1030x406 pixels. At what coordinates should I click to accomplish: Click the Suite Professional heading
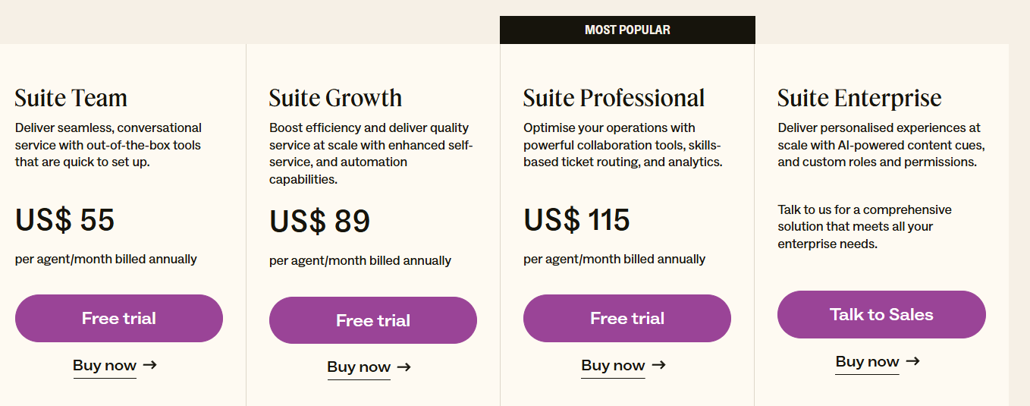(x=614, y=98)
